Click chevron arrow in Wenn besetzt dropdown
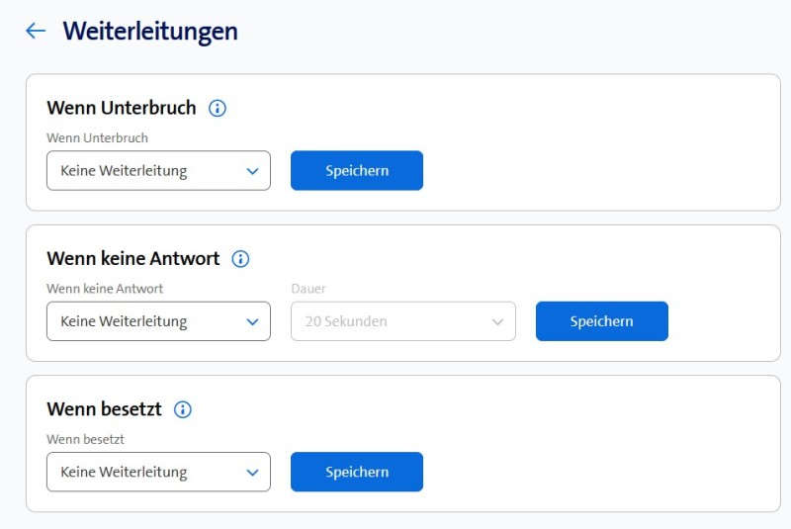 pos(252,472)
